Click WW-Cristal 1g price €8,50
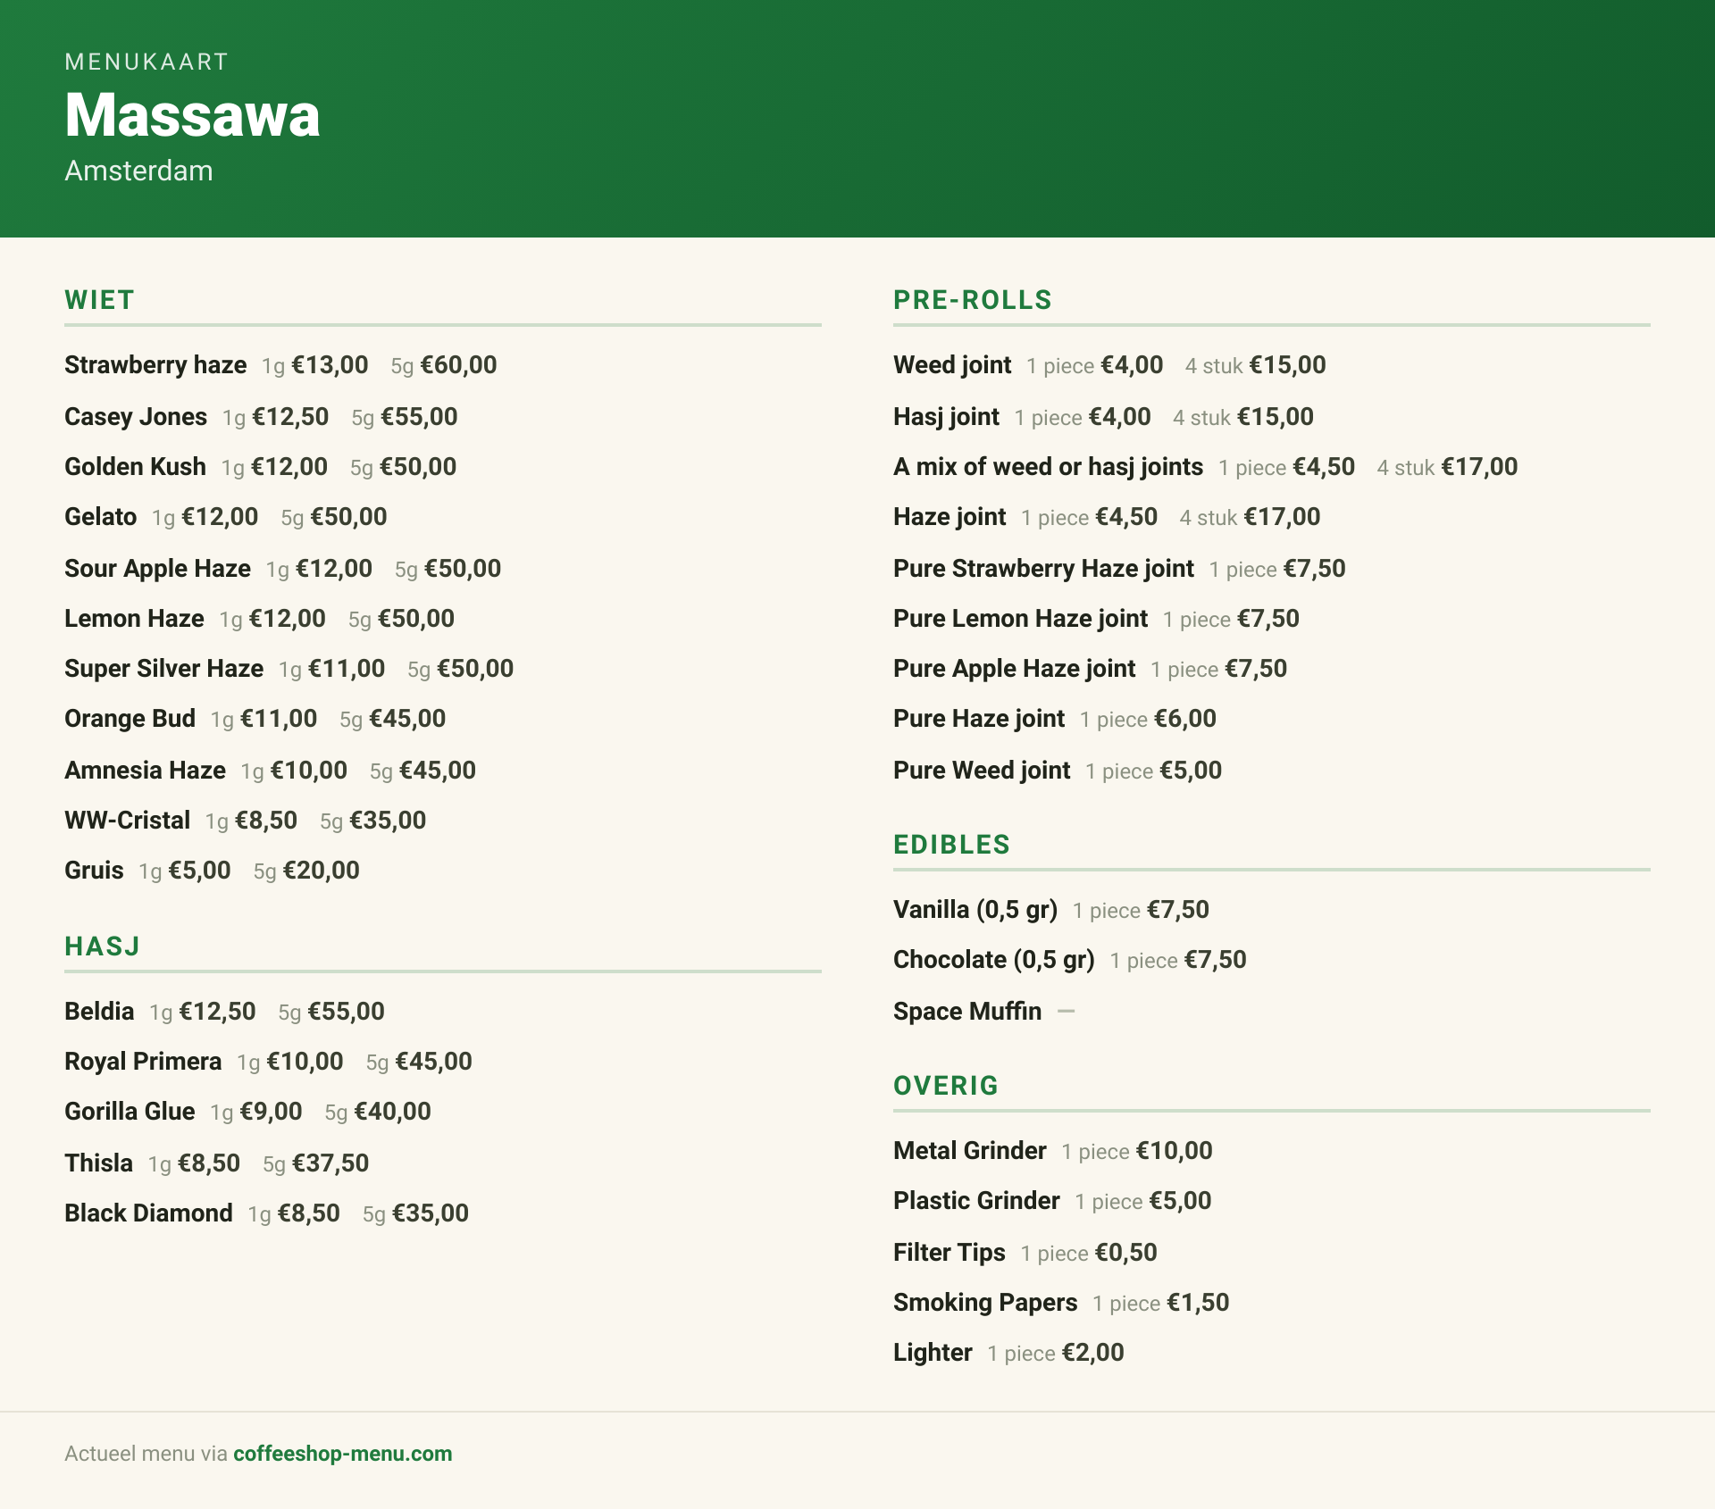This screenshot has height=1509, width=1715. [266, 821]
